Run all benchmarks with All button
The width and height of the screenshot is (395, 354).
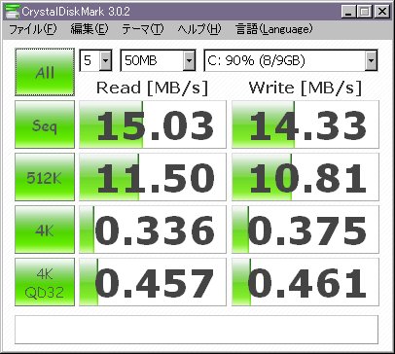[45, 72]
